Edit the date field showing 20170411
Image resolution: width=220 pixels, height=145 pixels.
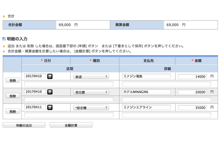[x=35, y=107]
